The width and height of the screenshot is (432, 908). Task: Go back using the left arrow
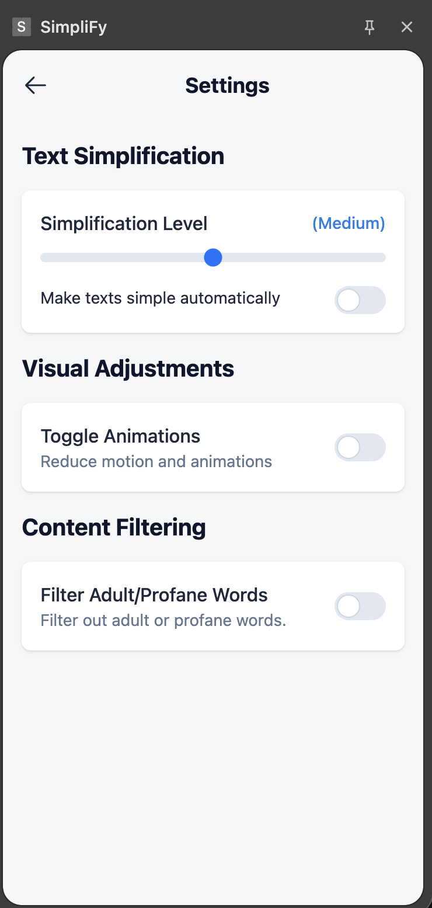35,85
